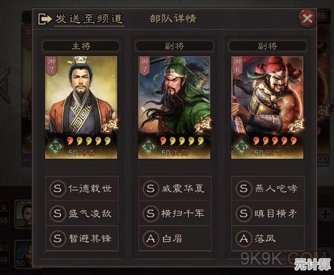The width and height of the screenshot is (334, 275).
Task: Click the 蜀 faction badge on 关羽
Action: point(149,146)
